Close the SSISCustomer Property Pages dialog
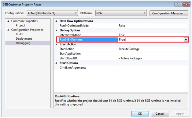Screen dimensions: 192x118 tap(186, 5)
